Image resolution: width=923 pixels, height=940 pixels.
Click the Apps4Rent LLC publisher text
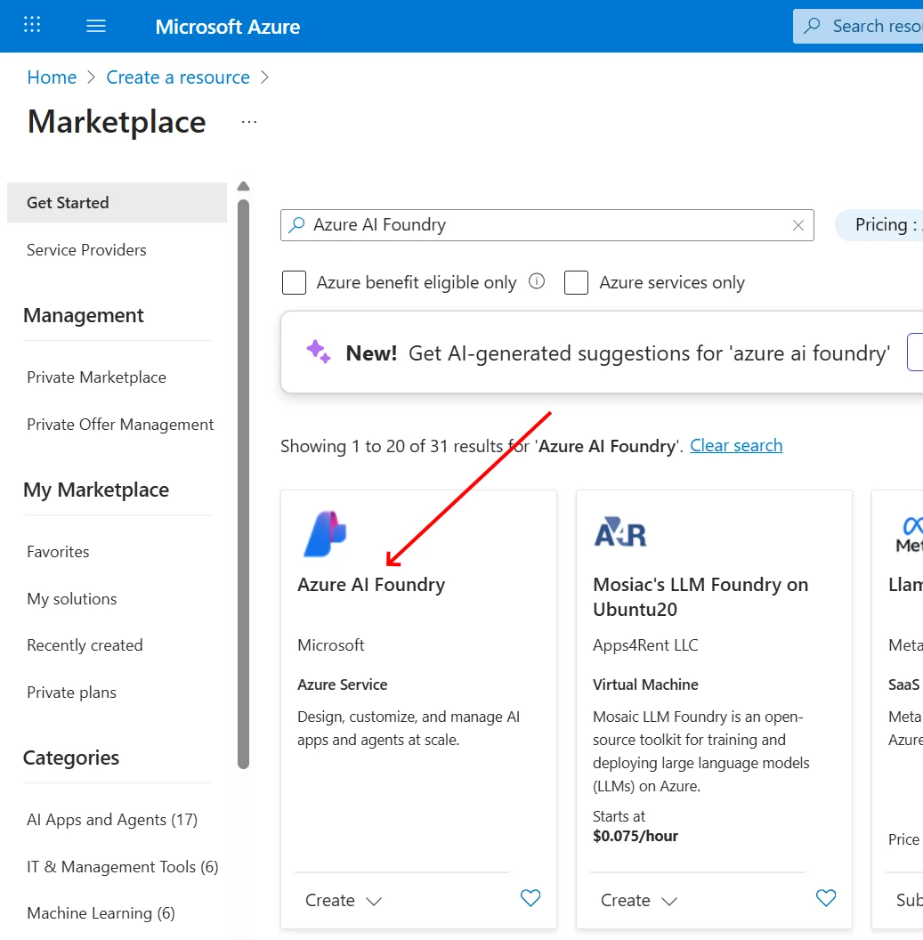[x=645, y=645]
